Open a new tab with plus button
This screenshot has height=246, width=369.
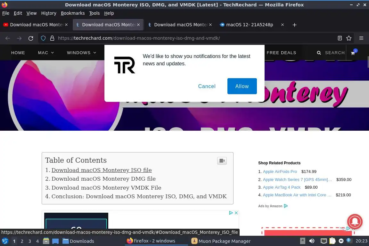pyautogui.click(x=294, y=25)
